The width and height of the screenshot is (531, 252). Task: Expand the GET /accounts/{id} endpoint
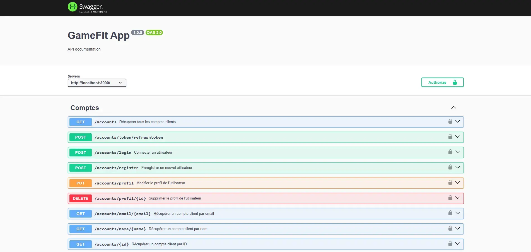[x=457, y=244]
